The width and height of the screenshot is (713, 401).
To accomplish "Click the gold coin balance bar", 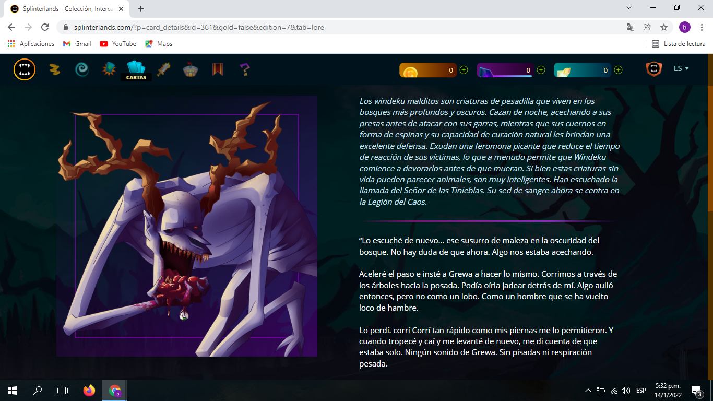I will (428, 70).
